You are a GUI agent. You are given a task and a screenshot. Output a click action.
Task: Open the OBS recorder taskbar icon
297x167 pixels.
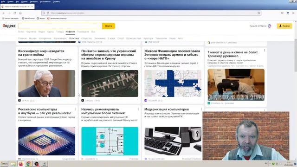37,164
